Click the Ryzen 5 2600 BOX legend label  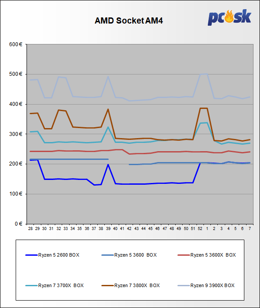[x=59, y=255]
